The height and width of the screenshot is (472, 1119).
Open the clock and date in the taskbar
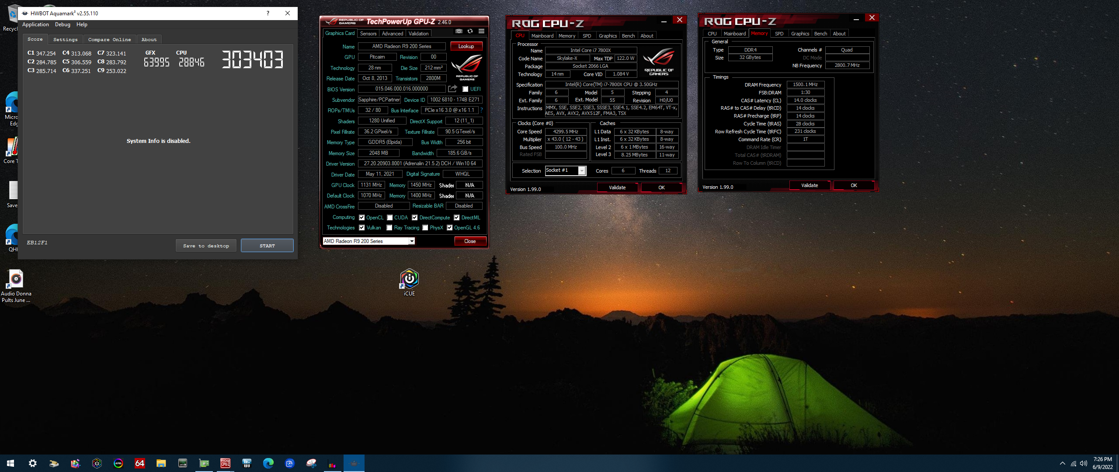click(x=1102, y=463)
